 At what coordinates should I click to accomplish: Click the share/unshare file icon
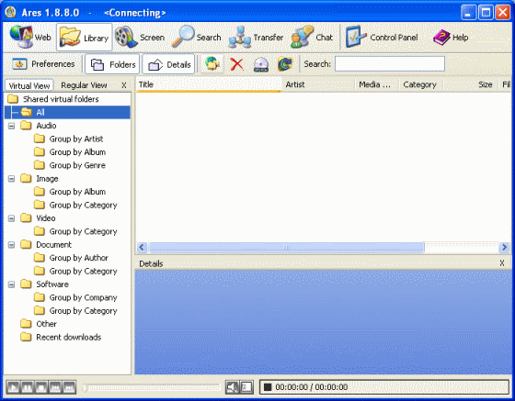tap(212, 64)
